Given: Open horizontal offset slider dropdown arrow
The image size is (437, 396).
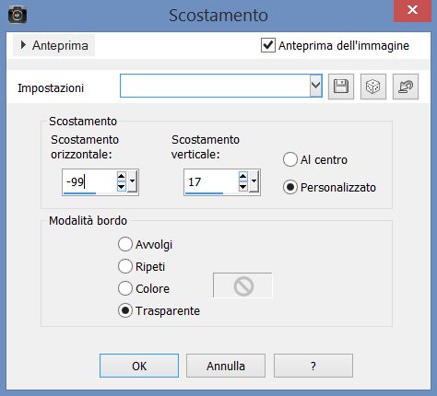Looking at the screenshot, I should (132, 181).
